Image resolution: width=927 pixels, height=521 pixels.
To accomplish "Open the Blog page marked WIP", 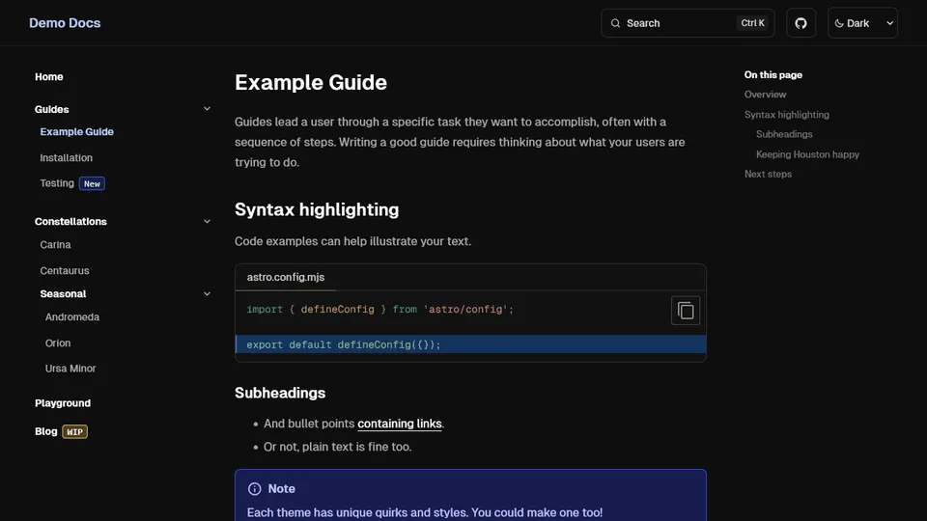I will click(46, 431).
